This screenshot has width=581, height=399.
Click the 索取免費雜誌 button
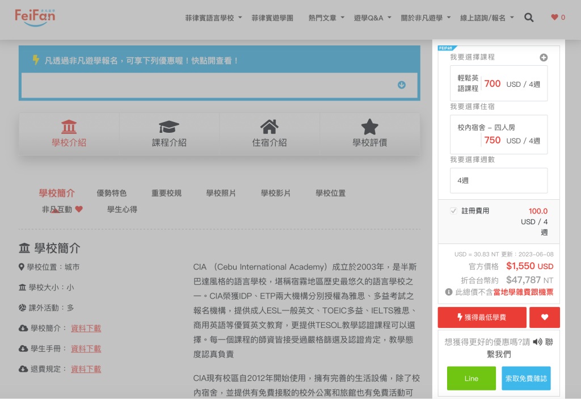pyautogui.click(x=526, y=378)
